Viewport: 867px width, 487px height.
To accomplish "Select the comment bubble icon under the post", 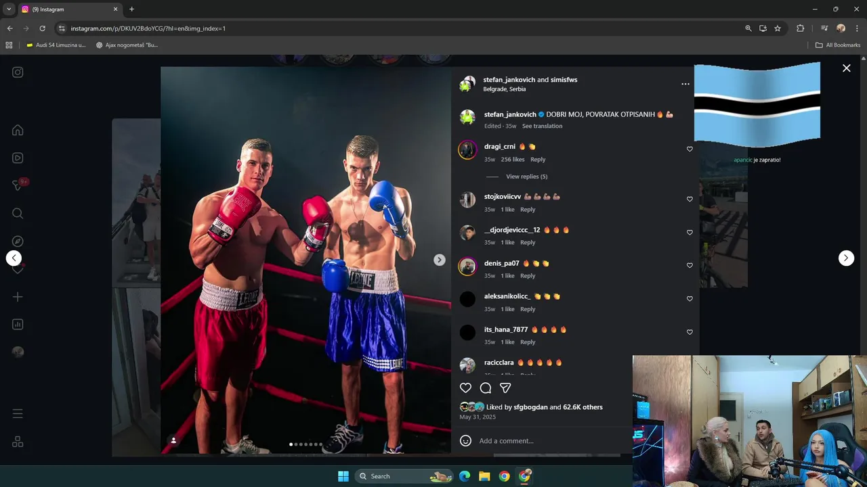I will pyautogui.click(x=485, y=388).
